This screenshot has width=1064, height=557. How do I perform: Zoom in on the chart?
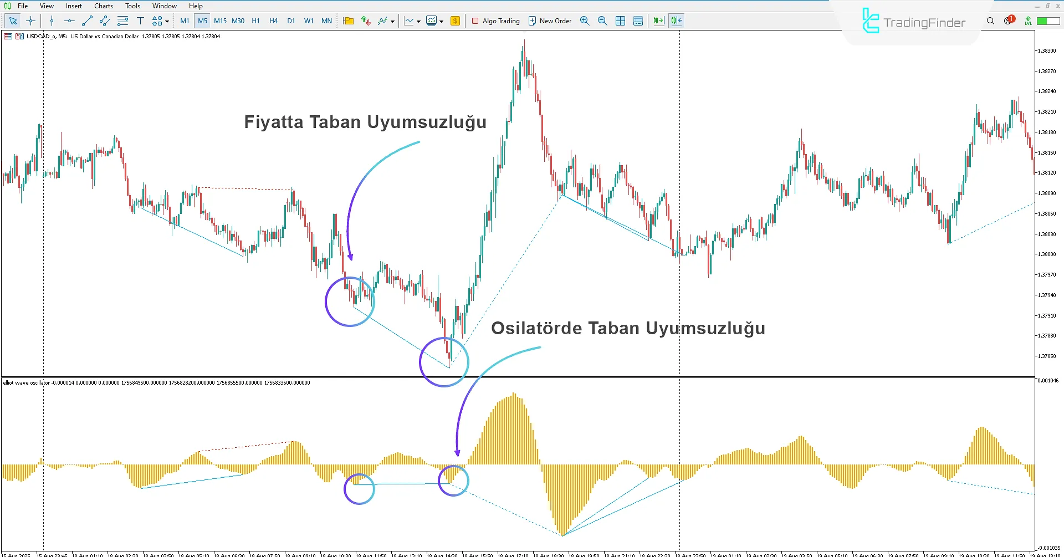(x=585, y=21)
